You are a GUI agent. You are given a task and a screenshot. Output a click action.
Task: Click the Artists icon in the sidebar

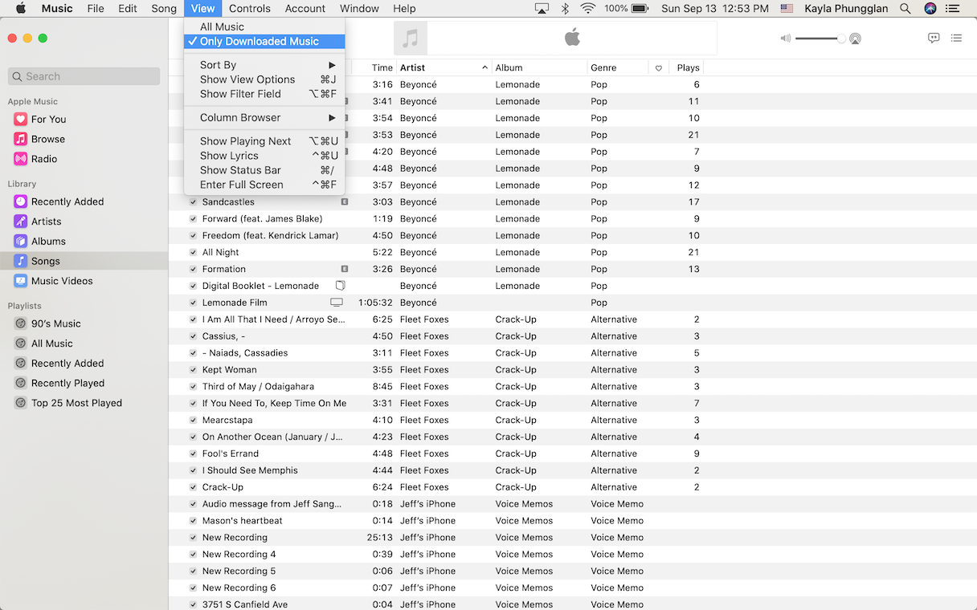23,221
